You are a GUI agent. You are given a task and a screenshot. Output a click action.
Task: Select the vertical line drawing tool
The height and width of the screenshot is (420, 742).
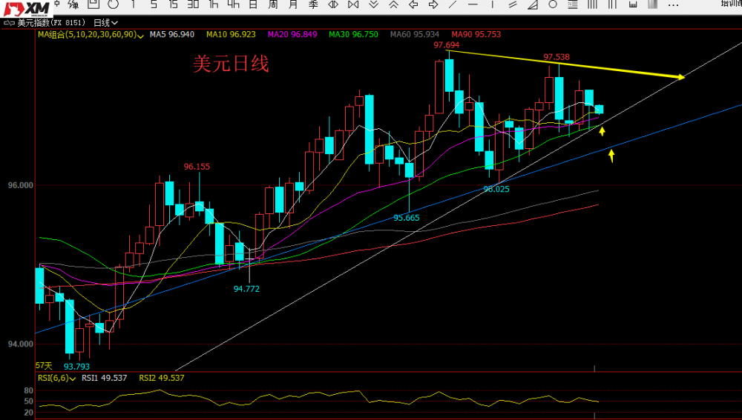click(493, 4)
